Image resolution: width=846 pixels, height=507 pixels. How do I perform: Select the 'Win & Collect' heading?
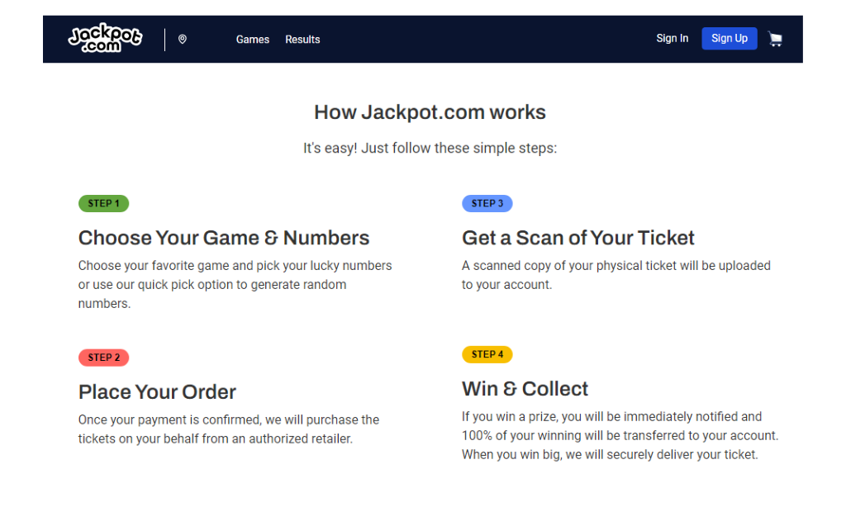[x=525, y=389]
